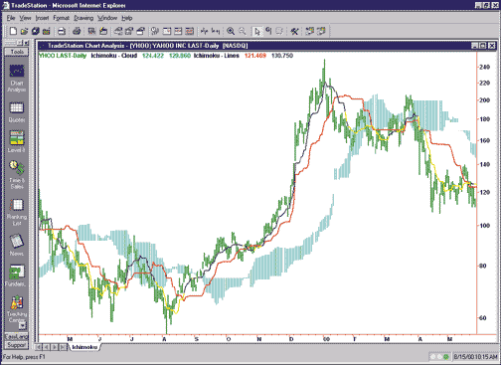This screenshot has height=365, width=501.
Task: Open the Format menu
Action: pos(61,18)
